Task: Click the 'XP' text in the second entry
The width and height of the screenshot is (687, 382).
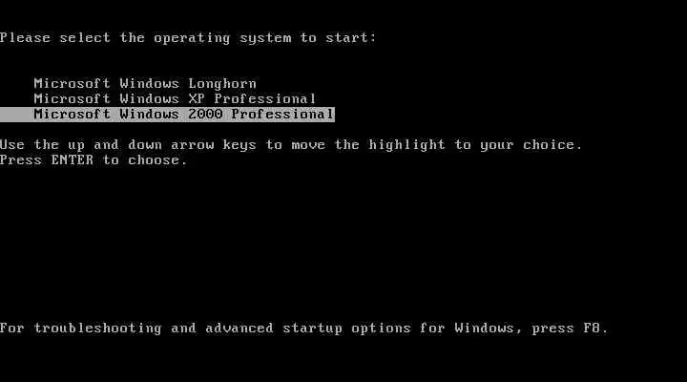Action: (x=197, y=98)
